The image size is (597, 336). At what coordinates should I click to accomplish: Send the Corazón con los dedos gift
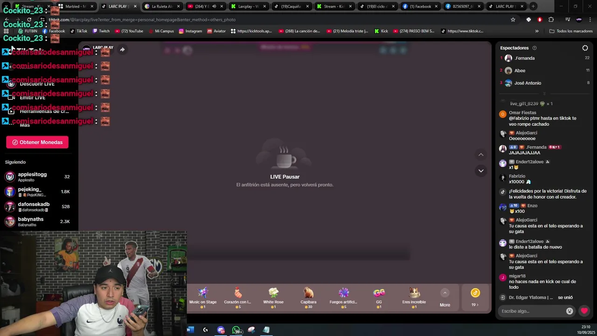(238, 298)
